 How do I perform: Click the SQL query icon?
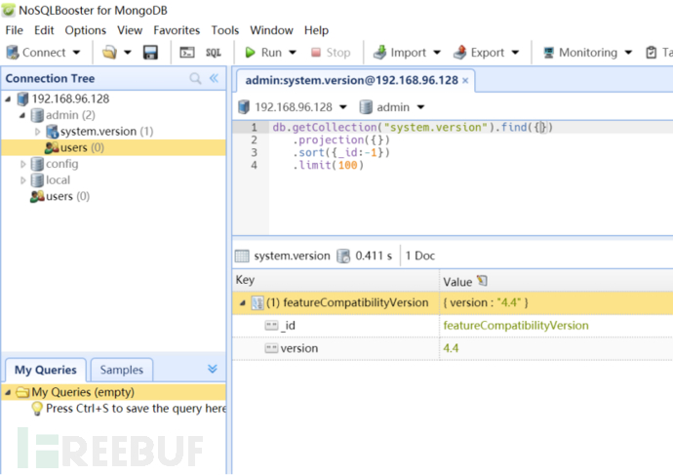[x=214, y=53]
